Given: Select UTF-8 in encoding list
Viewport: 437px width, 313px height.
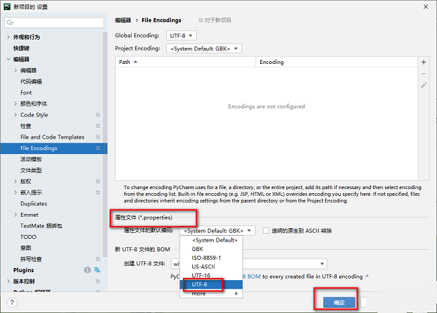Looking at the screenshot, I should 211,285.
